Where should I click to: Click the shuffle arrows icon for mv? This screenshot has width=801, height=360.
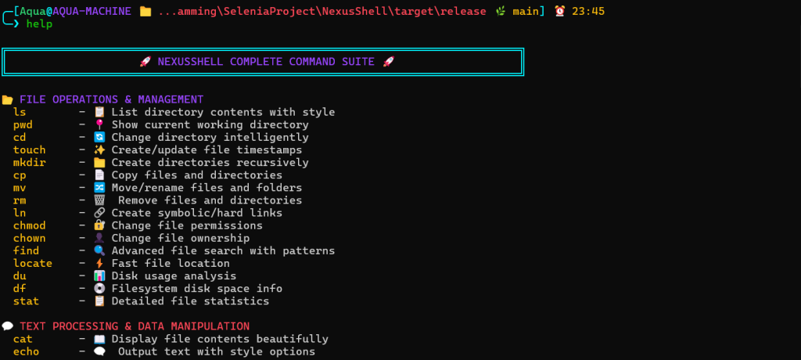(99, 188)
